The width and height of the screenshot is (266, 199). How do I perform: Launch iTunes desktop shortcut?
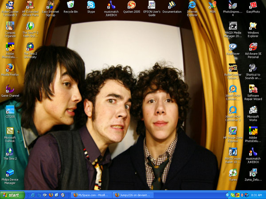233,172
